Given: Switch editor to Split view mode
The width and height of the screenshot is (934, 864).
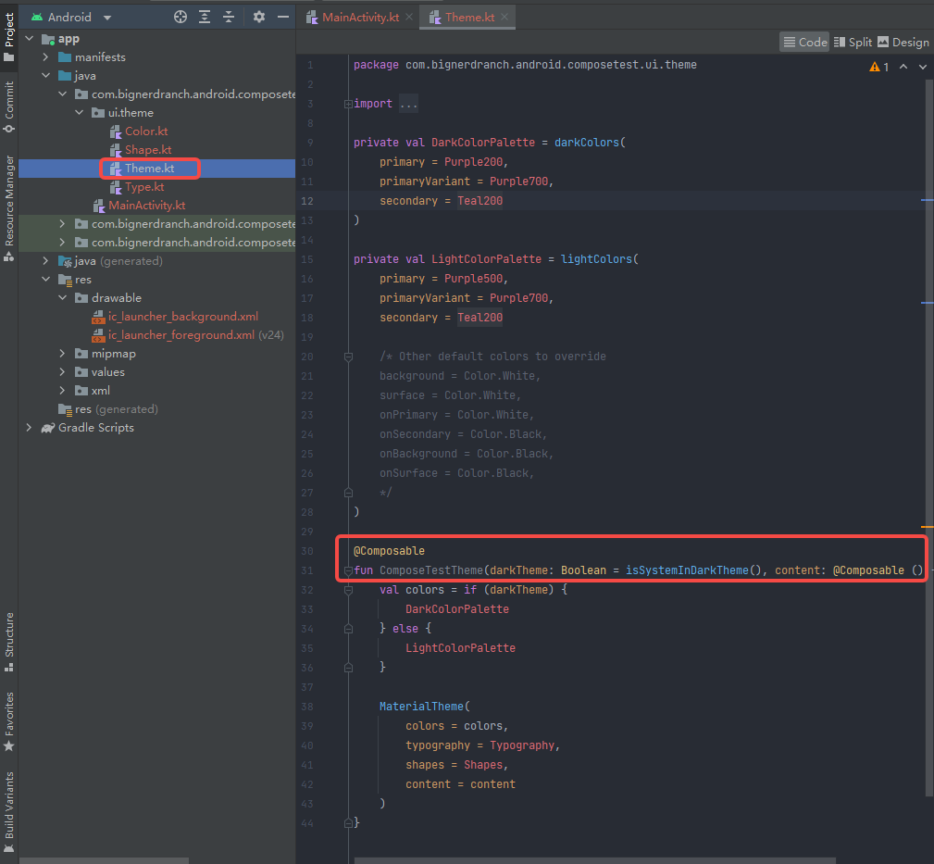Looking at the screenshot, I should pos(852,42).
